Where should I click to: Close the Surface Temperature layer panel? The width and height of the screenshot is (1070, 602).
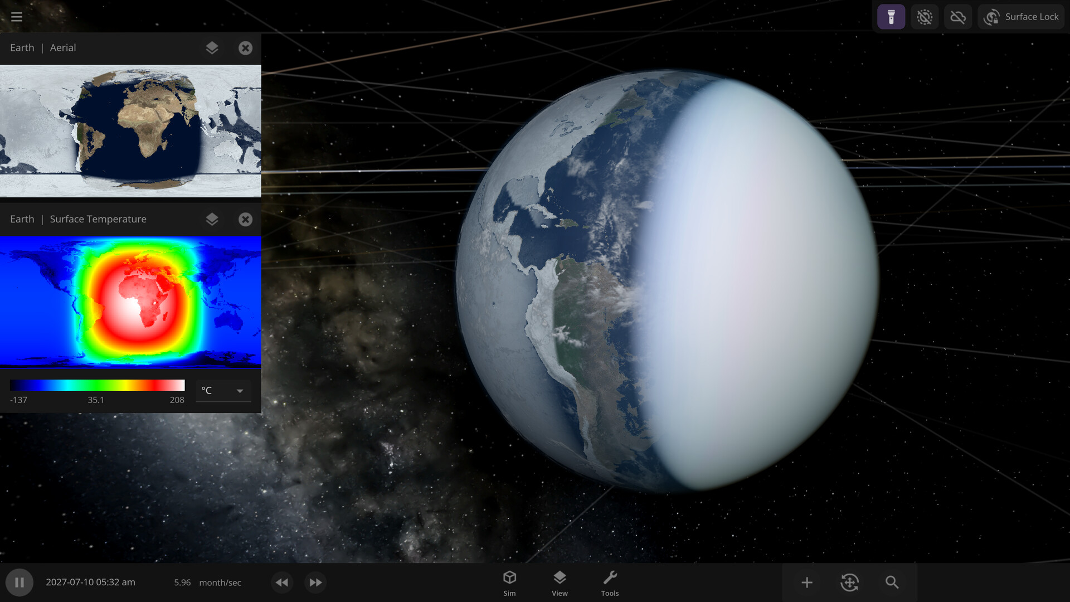[245, 219]
